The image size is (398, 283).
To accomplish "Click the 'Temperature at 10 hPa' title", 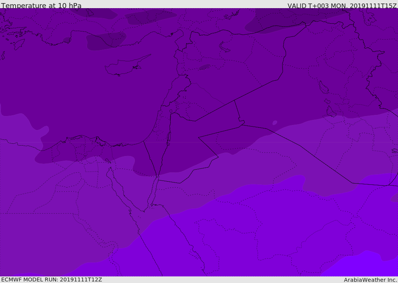I will tap(41, 5).
